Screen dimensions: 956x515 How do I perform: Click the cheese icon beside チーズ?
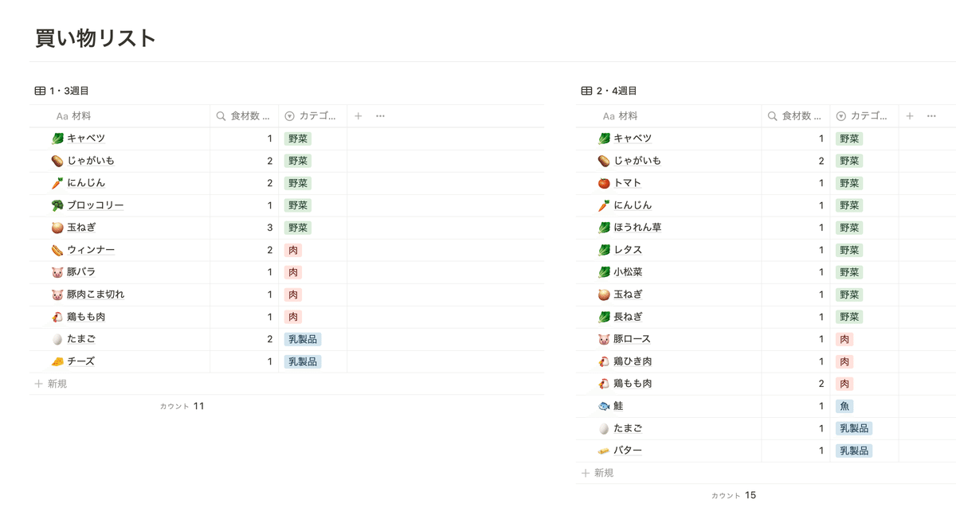(57, 361)
